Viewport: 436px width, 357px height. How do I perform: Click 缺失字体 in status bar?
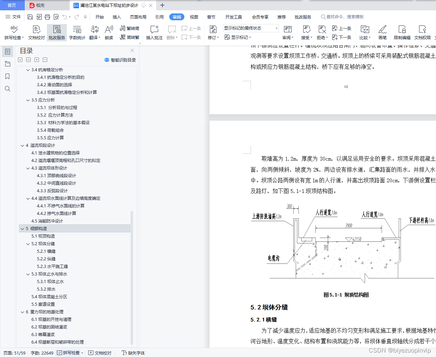(133, 353)
